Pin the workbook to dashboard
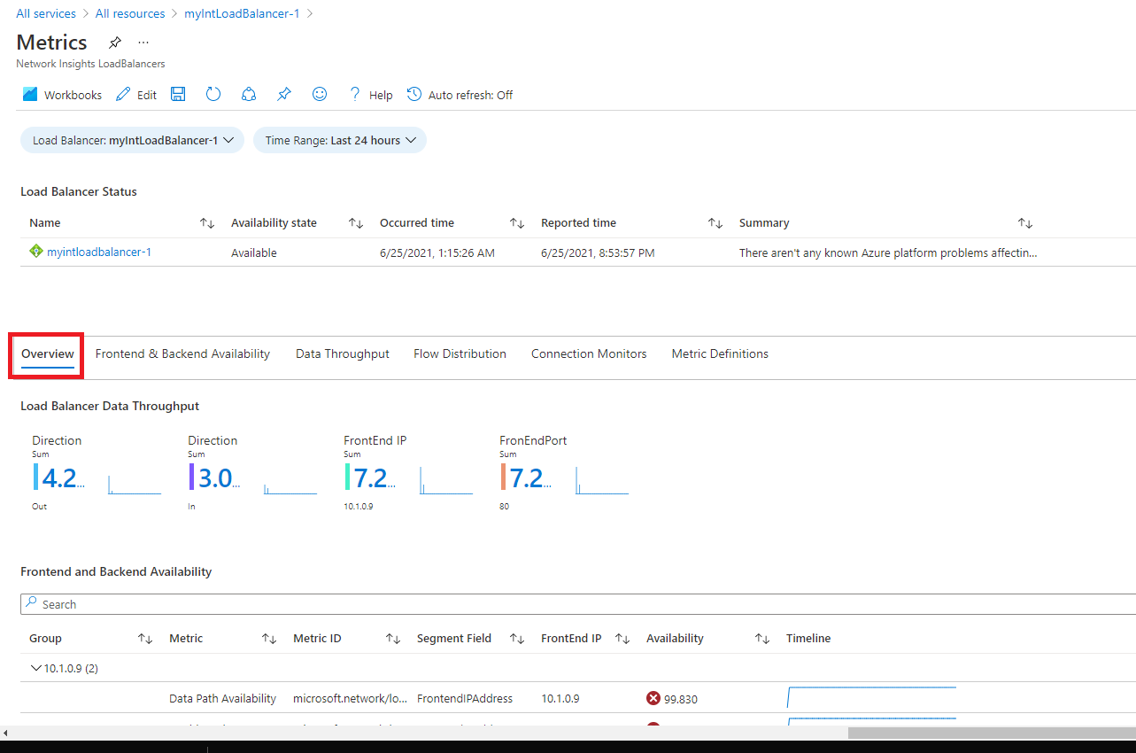 283,94
